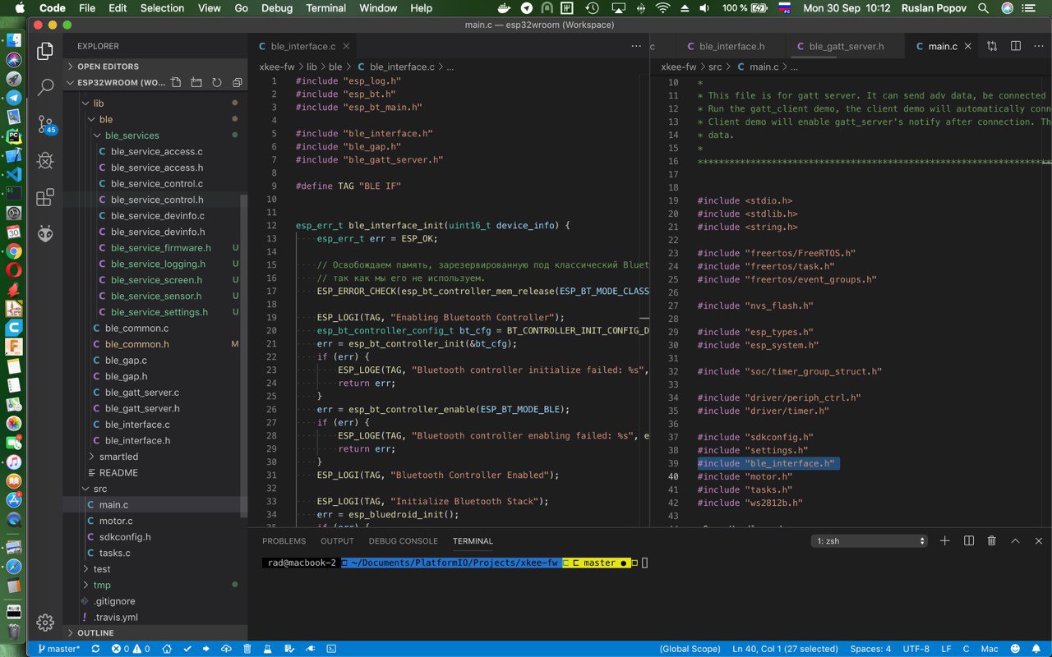Open the terminal selector '1: zsh' dropdown
Viewport: 1052px width, 657px height.
(x=870, y=541)
